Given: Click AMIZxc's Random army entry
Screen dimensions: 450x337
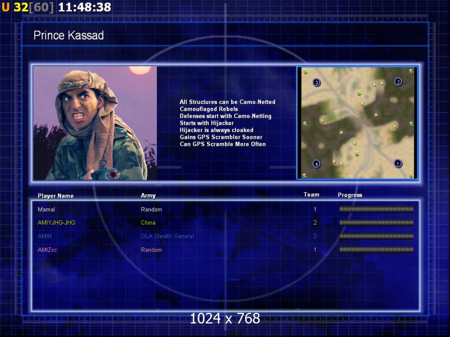Looking at the screenshot, I should click(x=151, y=250).
